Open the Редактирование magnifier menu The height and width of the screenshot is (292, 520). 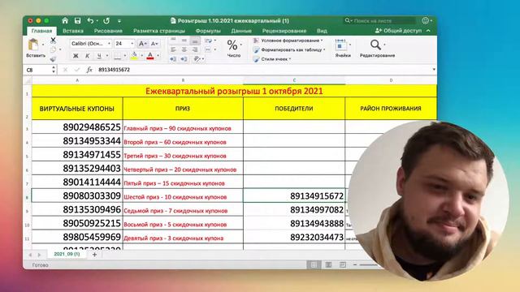click(377, 49)
